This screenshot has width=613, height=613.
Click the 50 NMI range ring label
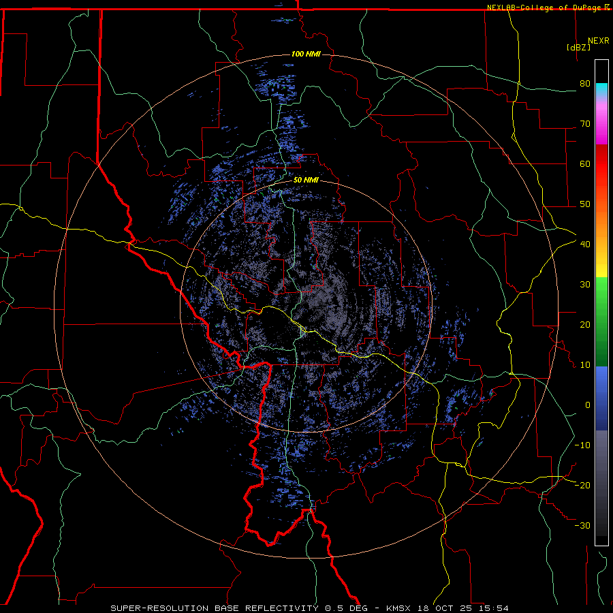[306, 180]
